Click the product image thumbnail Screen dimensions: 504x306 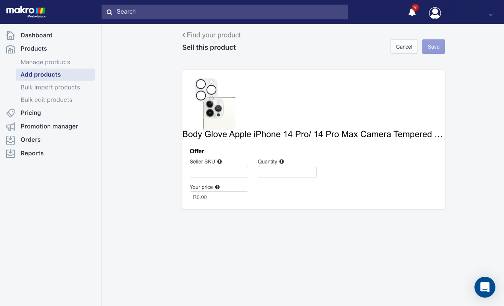215,104
